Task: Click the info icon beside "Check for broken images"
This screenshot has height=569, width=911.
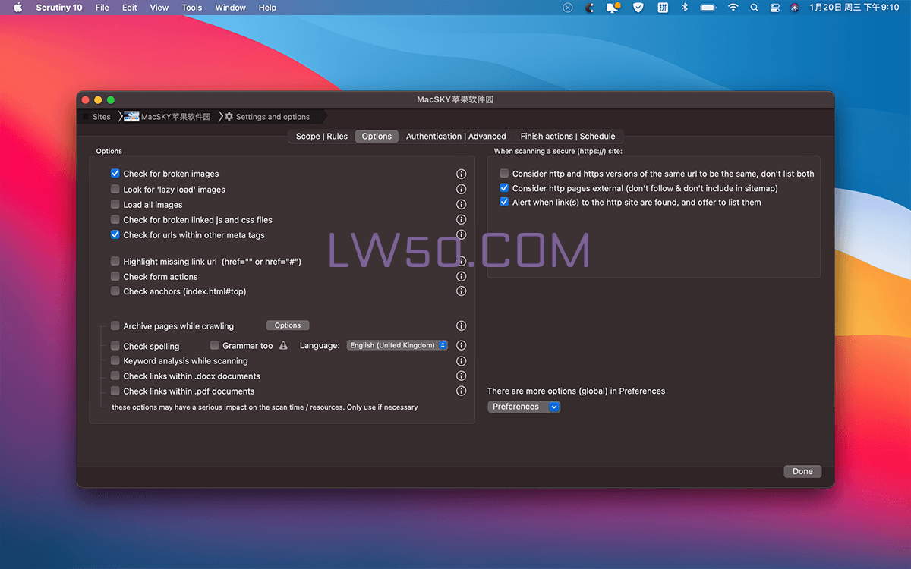Action: [x=461, y=174]
